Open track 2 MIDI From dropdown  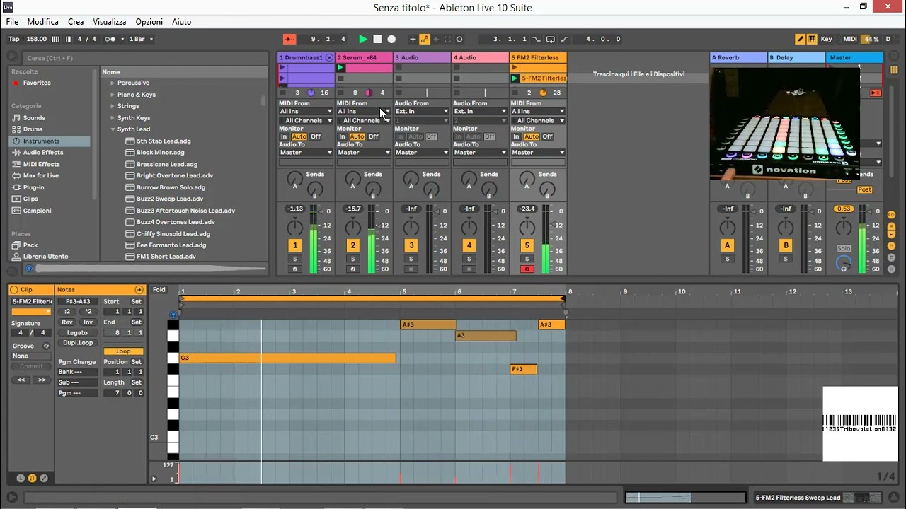(x=365, y=111)
